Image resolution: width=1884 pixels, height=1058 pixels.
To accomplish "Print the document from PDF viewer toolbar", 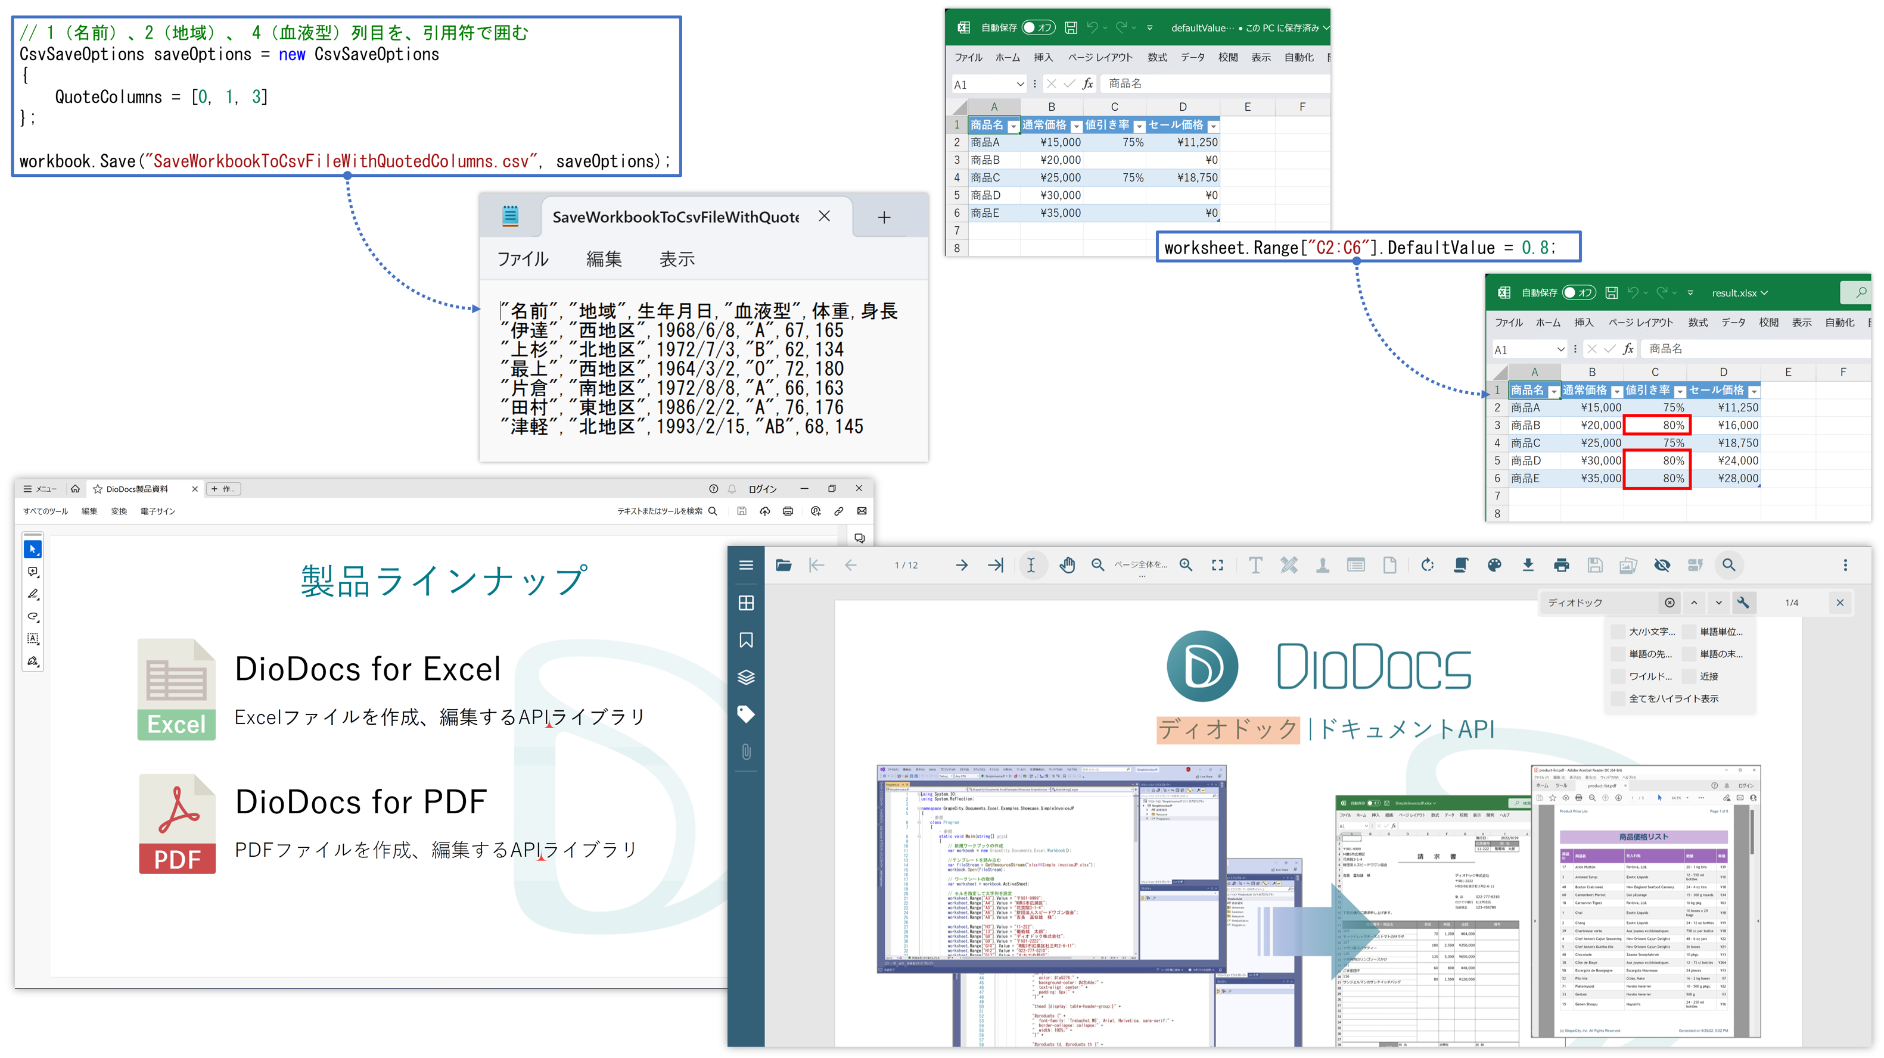I will [1562, 565].
